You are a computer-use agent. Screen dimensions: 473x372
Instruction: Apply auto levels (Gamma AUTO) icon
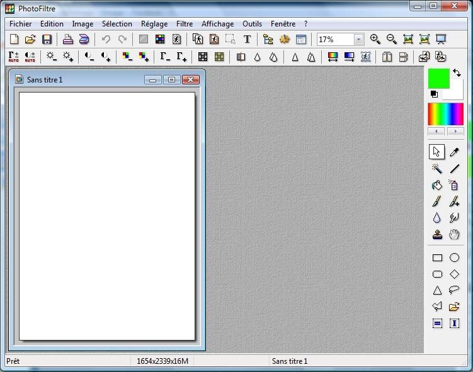14,57
